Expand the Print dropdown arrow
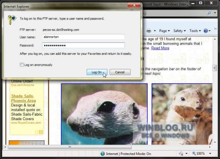This screenshot has height=159, width=220. (155, 31)
